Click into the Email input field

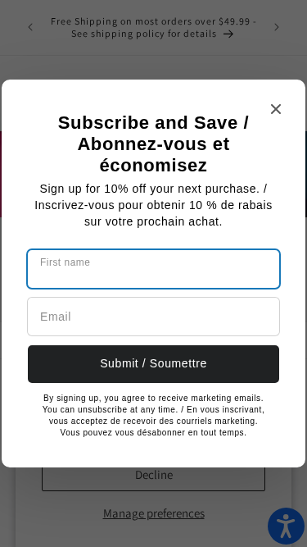(x=154, y=317)
